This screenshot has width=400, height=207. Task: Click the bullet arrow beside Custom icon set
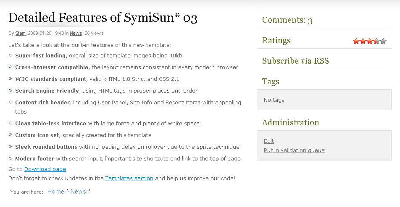click(x=11, y=135)
